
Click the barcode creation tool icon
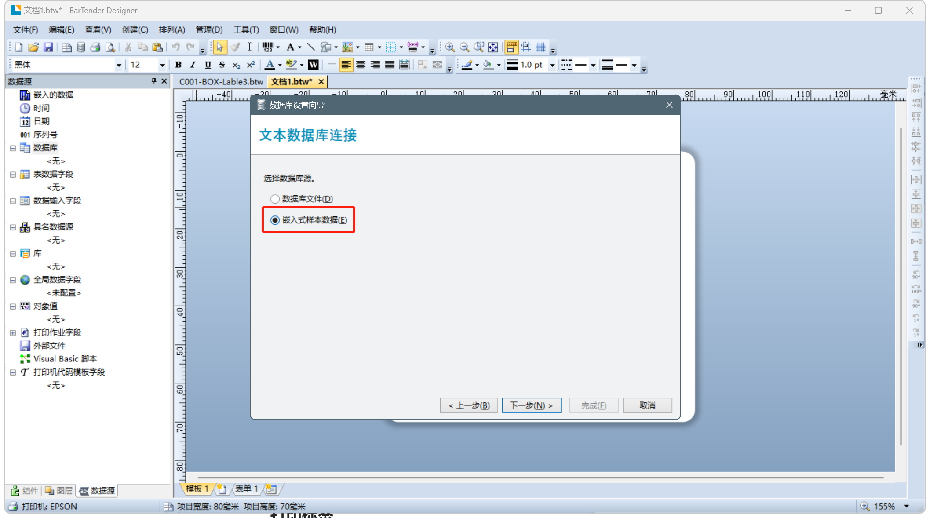tap(267, 47)
